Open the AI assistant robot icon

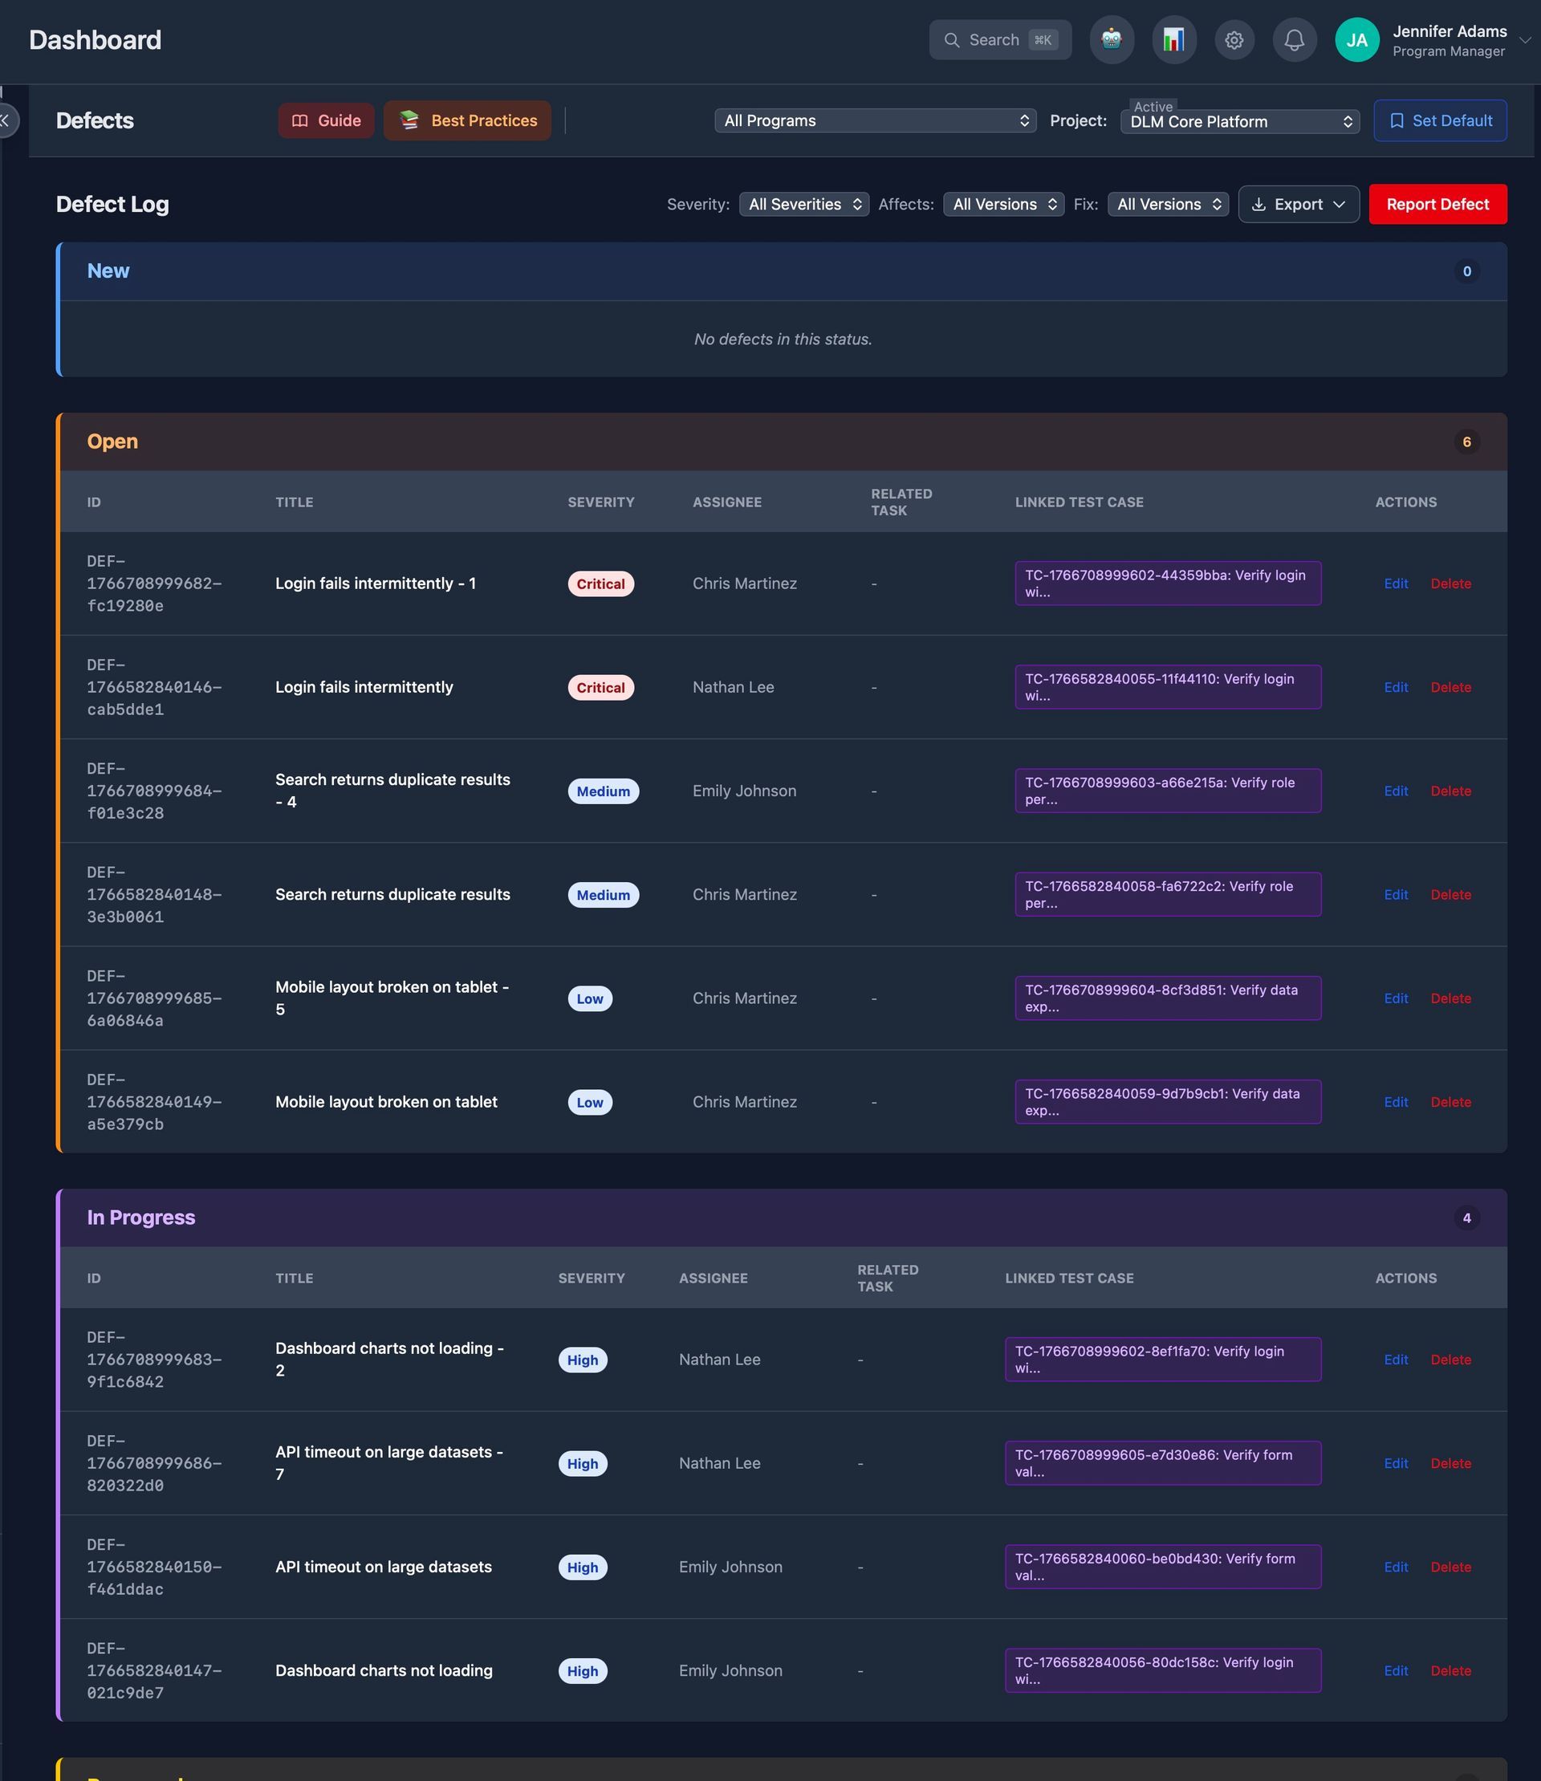pos(1111,39)
